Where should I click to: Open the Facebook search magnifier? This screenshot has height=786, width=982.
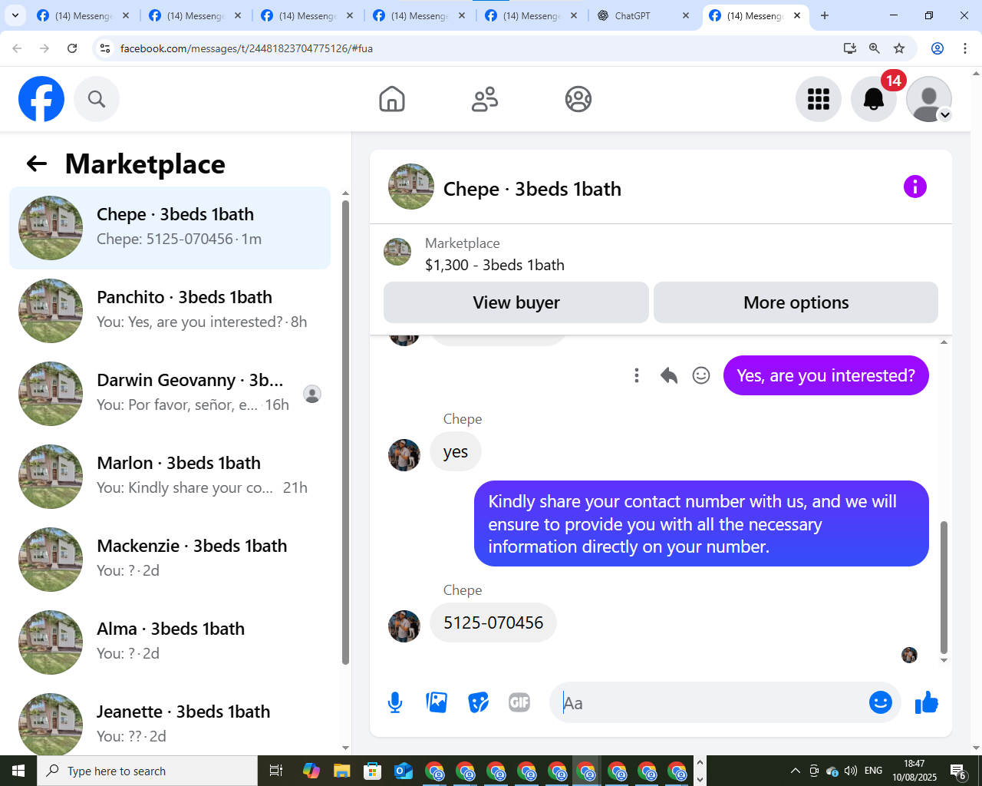coord(97,99)
